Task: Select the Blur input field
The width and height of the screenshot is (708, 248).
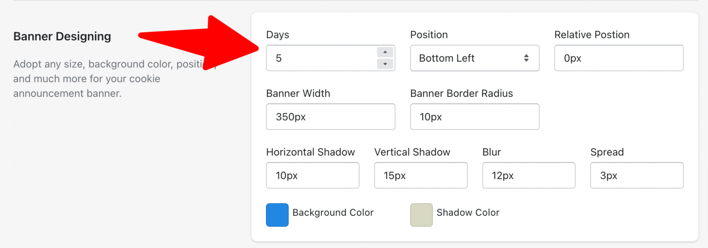Action: [x=529, y=175]
